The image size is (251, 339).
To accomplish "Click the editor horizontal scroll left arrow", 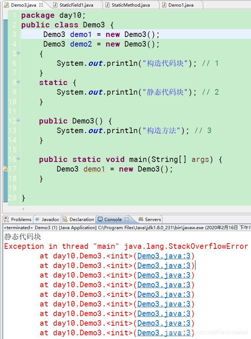I will 23,209.
